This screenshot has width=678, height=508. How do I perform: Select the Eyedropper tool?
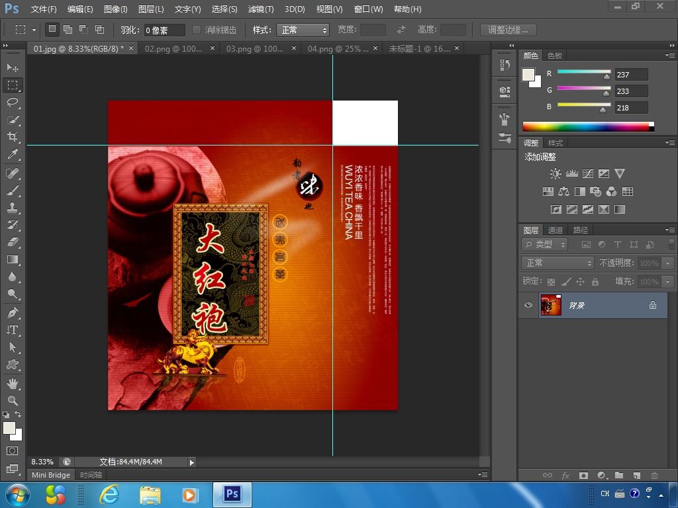[13, 154]
